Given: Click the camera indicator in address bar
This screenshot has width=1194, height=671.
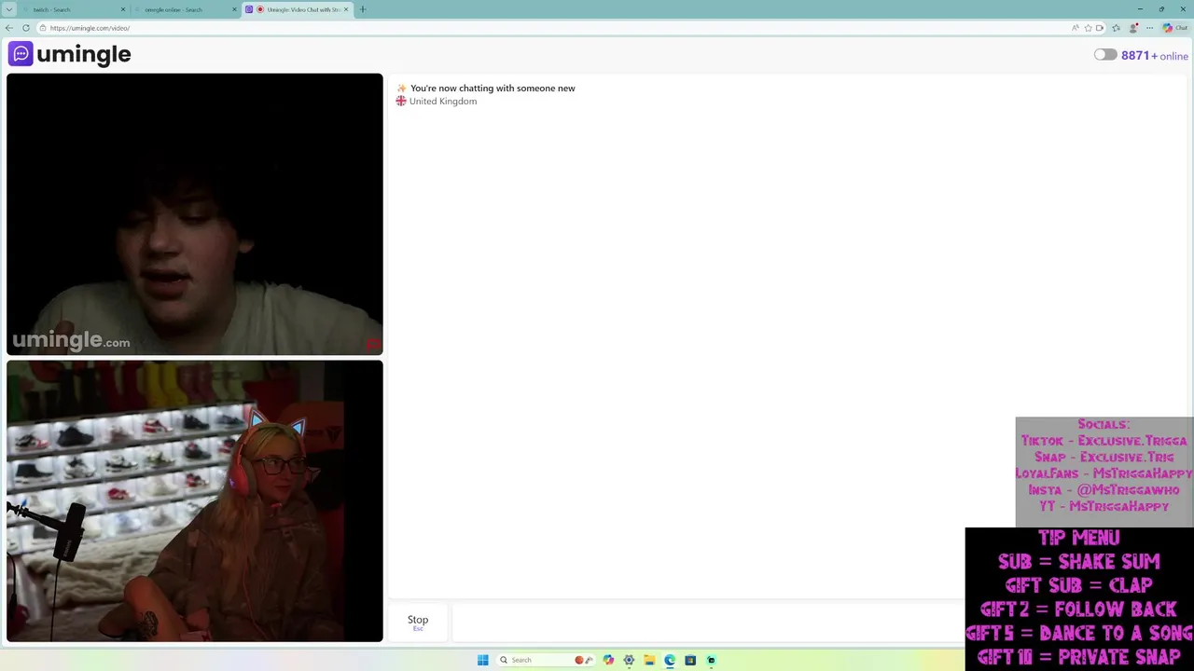Looking at the screenshot, I should [1100, 28].
